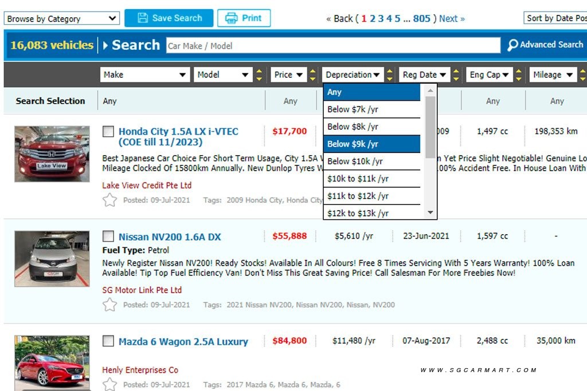Click the Print button
587x391 pixels.
[244, 18]
